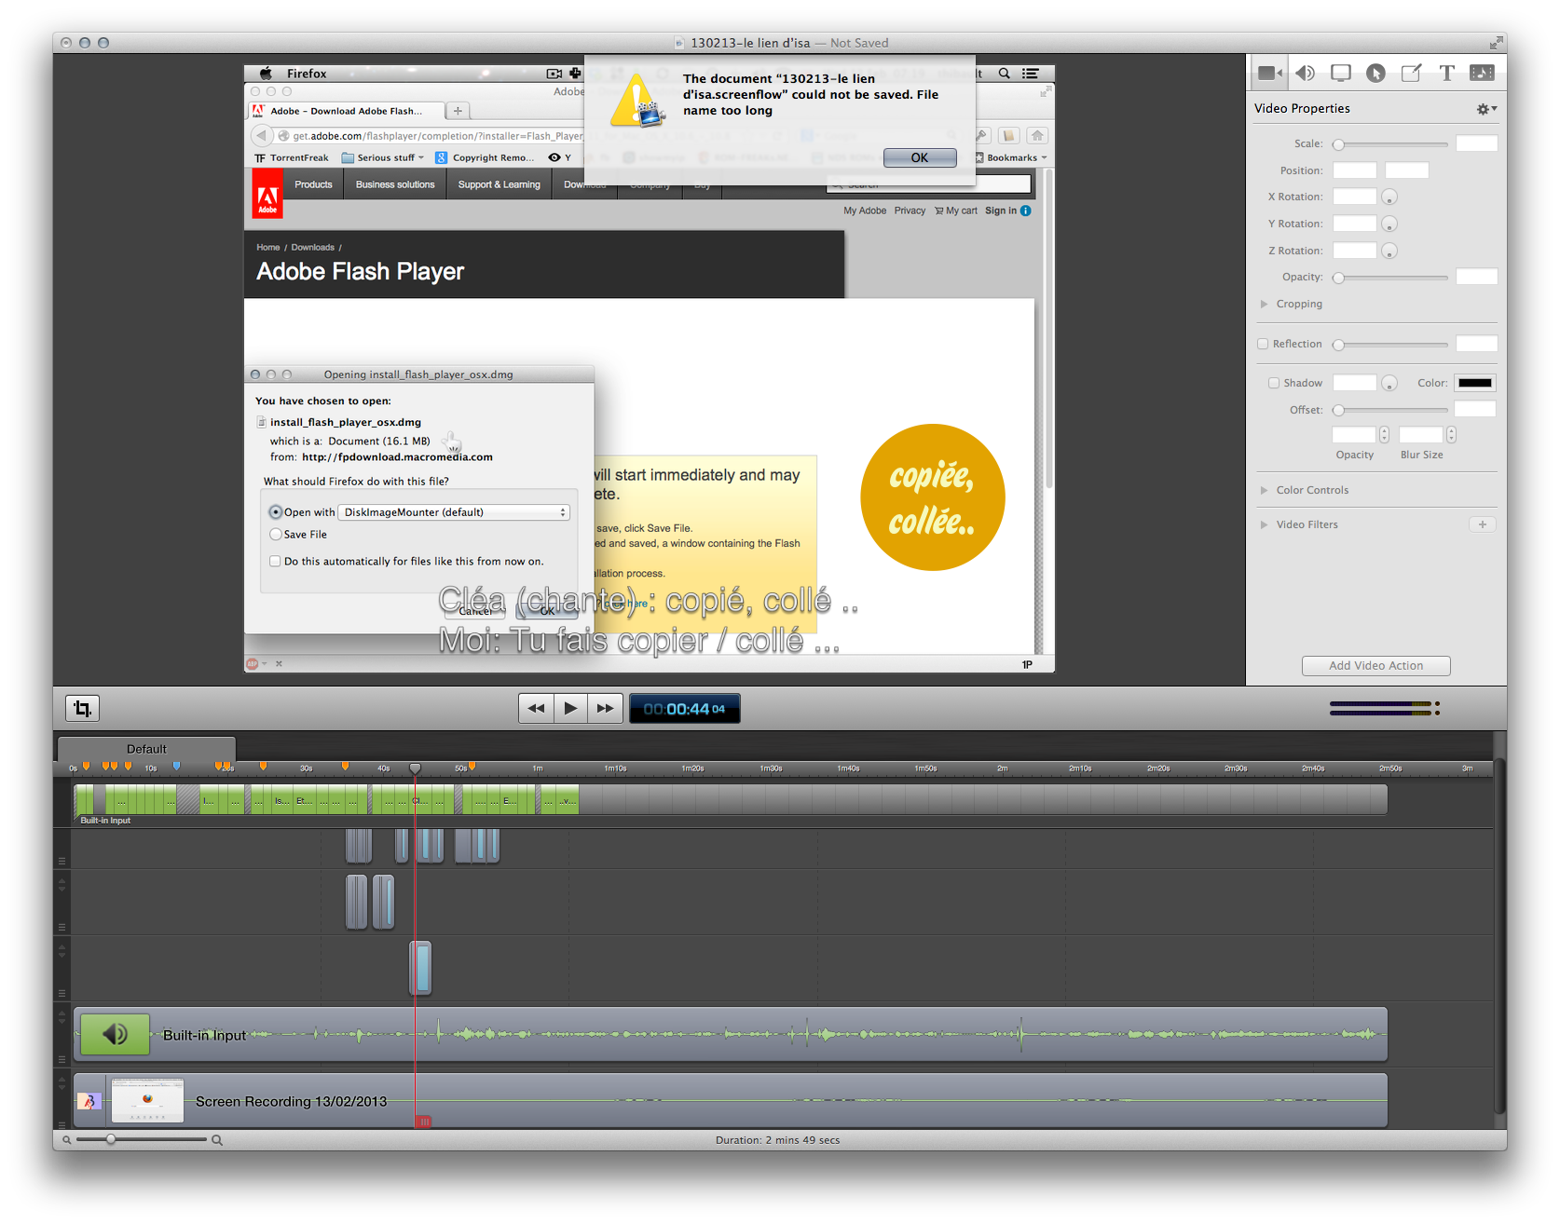
Task: Turn the Y Rotation dial
Action: 1389,224
